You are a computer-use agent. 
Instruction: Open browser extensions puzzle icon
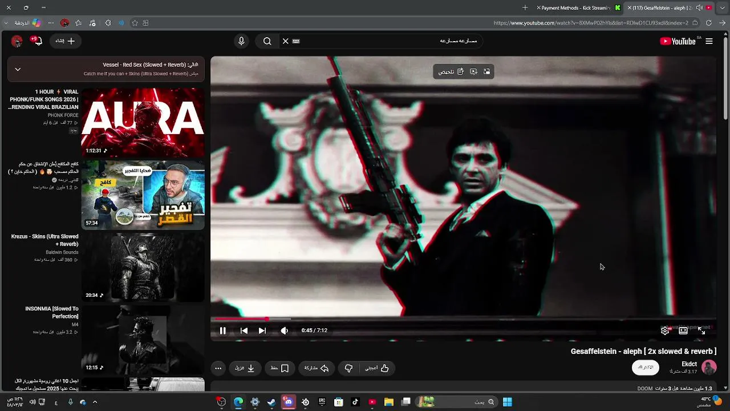coord(108,23)
